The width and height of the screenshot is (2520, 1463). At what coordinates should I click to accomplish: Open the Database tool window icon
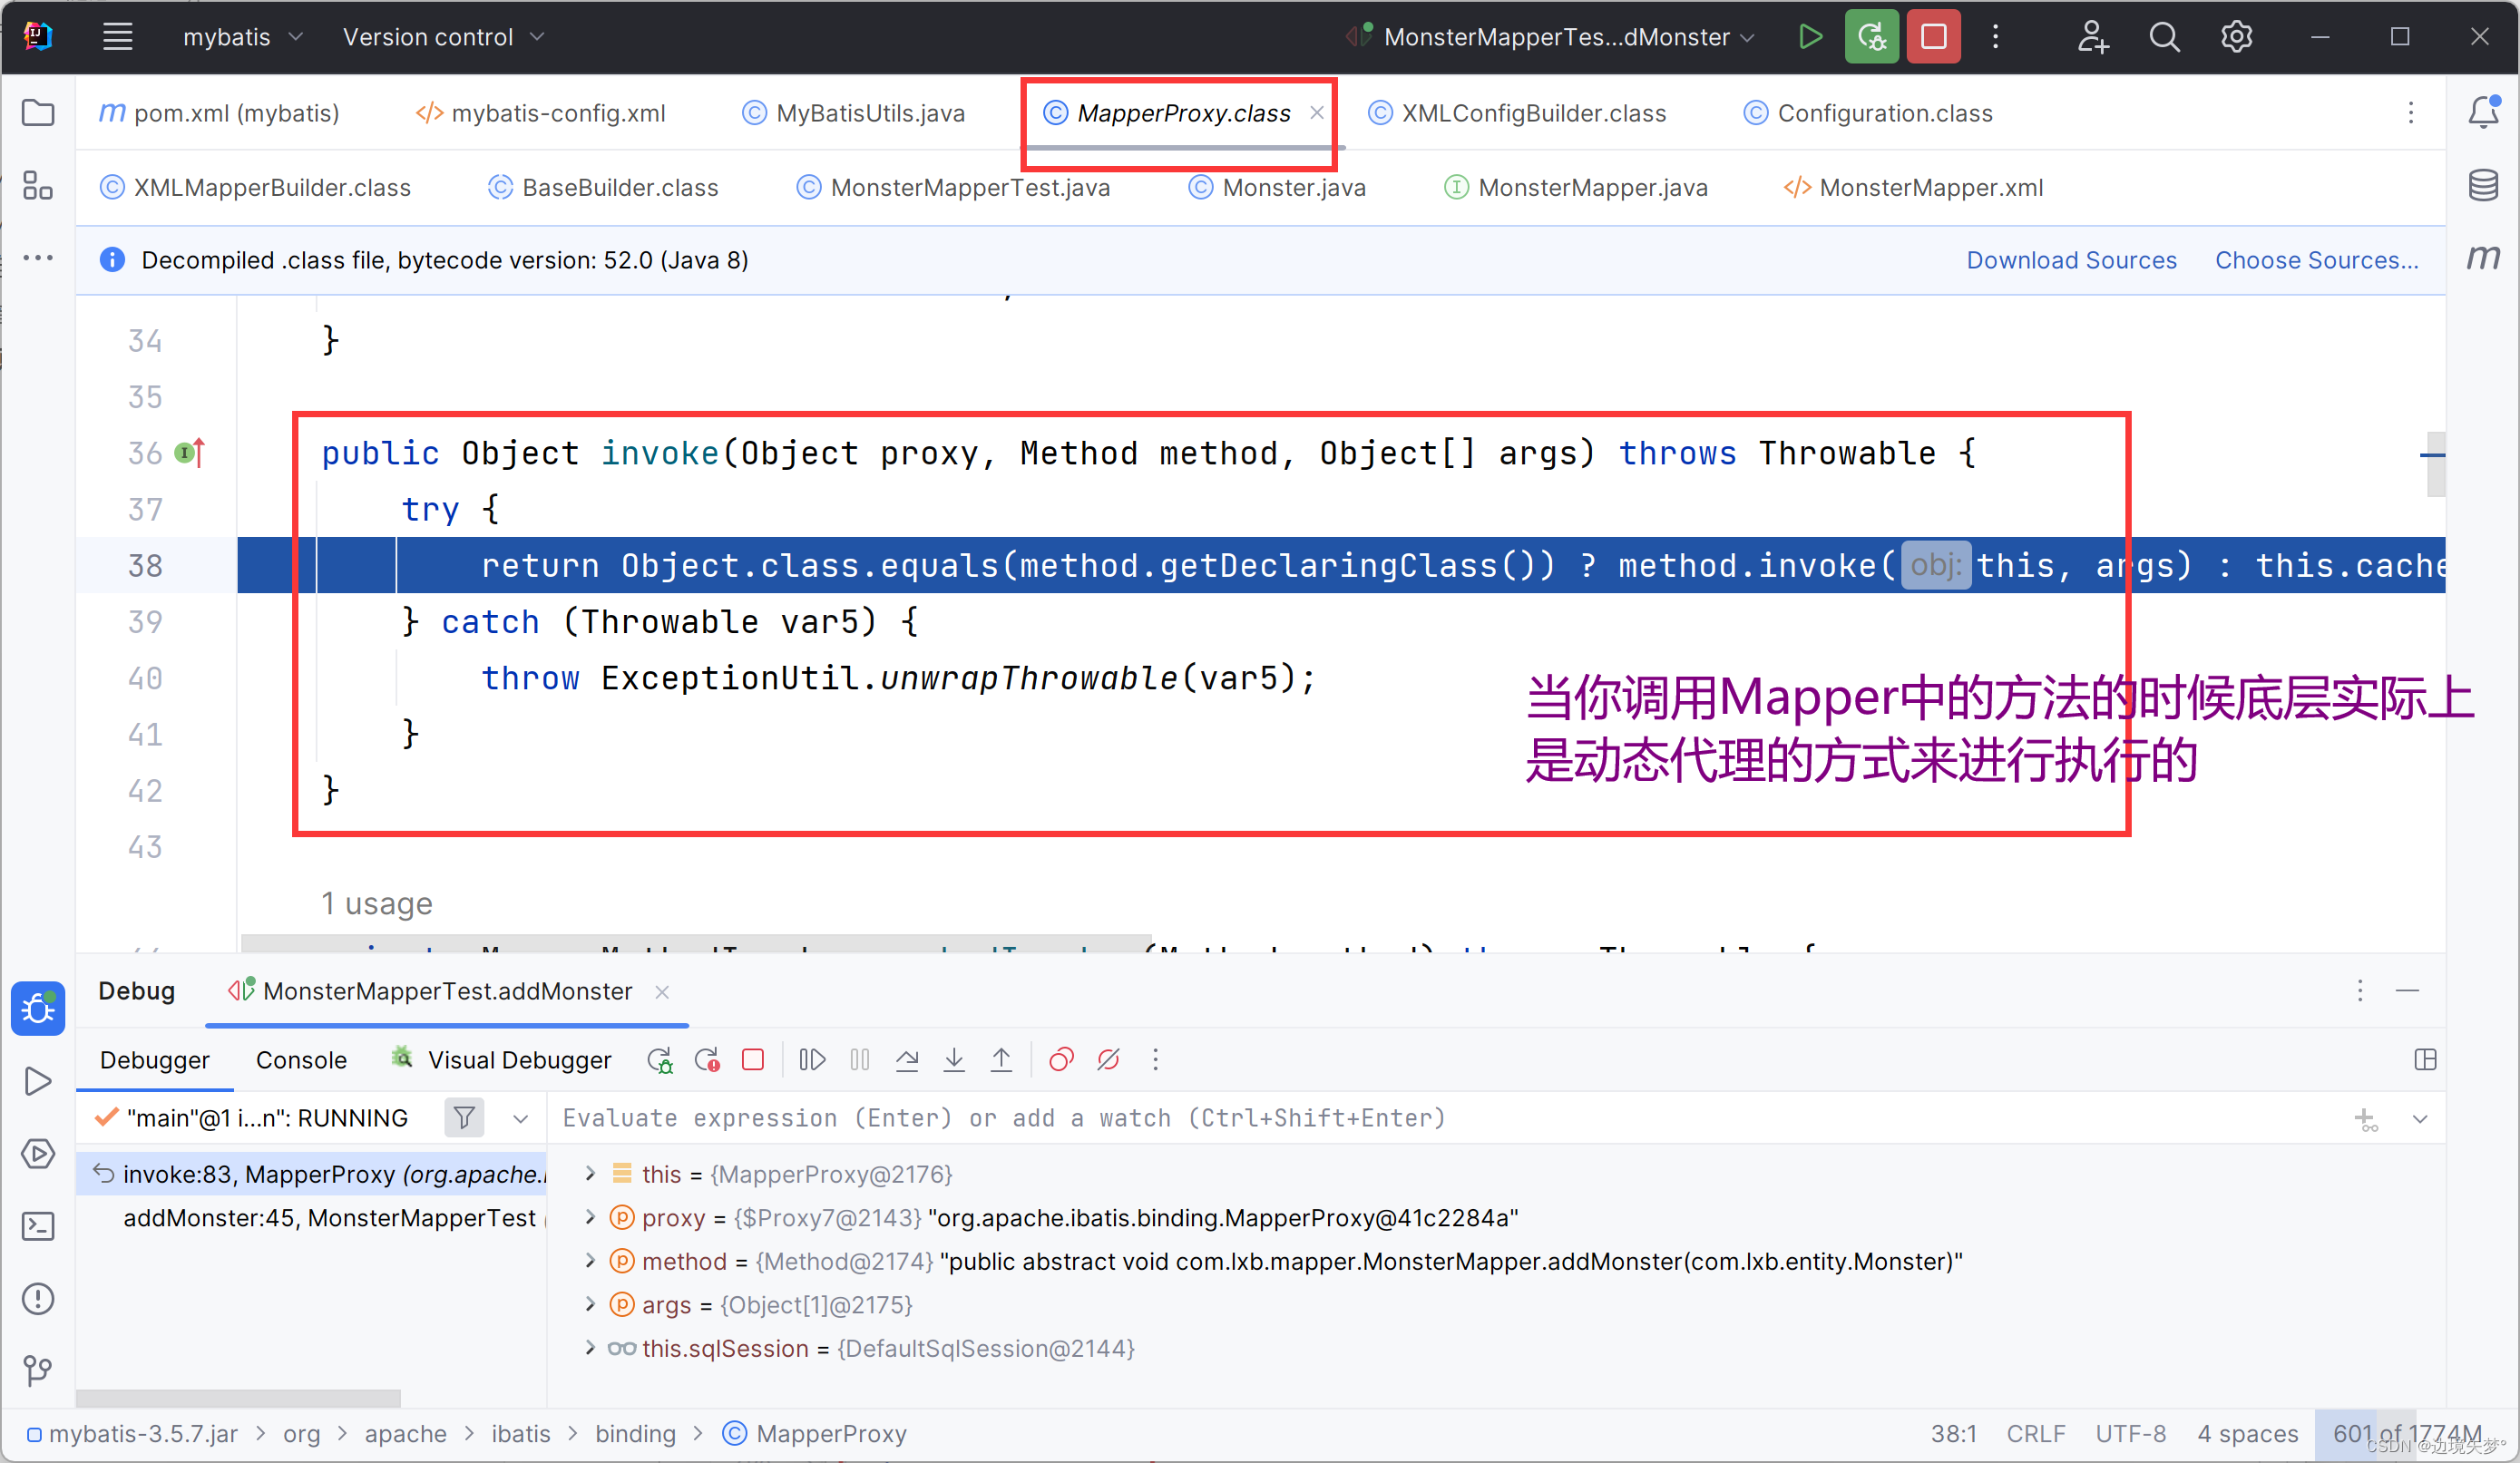point(2483,185)
